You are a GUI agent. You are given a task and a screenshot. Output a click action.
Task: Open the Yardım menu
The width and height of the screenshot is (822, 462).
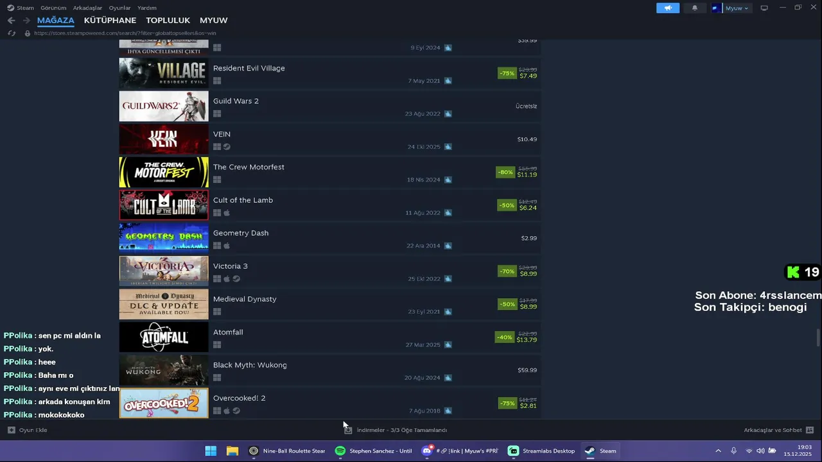point(147,8)
